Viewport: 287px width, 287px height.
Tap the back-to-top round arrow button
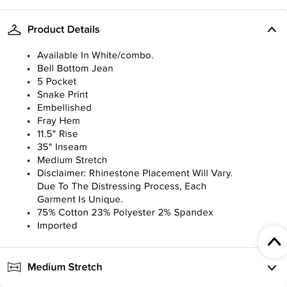pyautogui.click(x=274, y=242)
